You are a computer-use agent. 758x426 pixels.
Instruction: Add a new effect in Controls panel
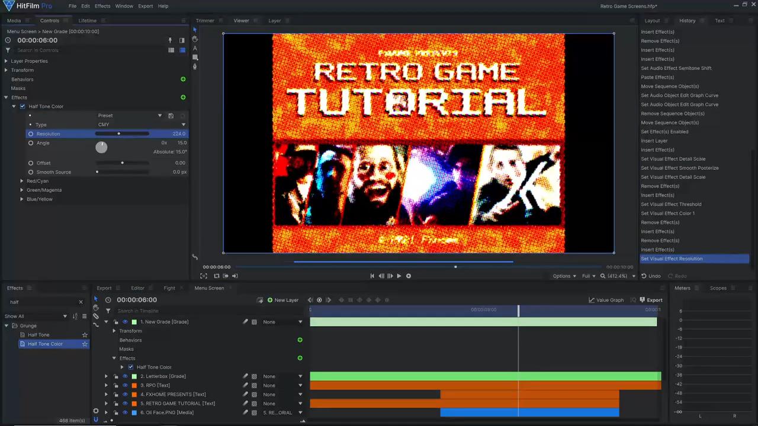[x=183, y=97]
